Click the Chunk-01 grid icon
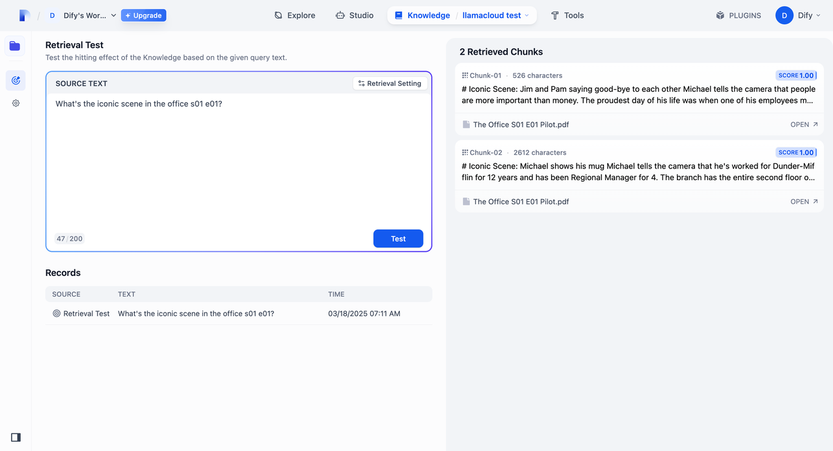Screen dimensions: 833x451 465,75
